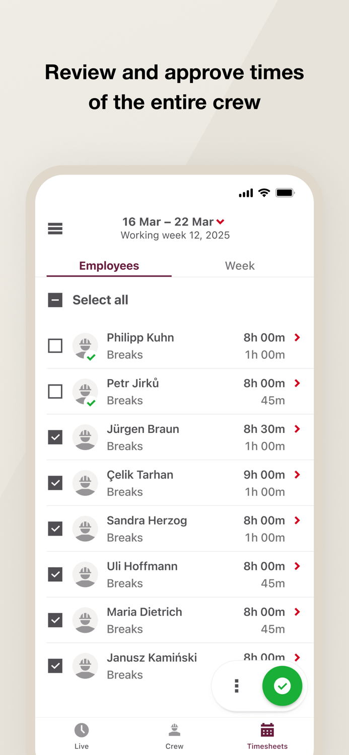Open the Crew section
349x755 pixels.
click(x=174, y=736)
